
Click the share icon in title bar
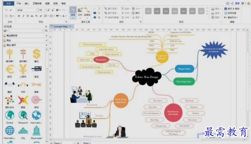click(232, 3)
